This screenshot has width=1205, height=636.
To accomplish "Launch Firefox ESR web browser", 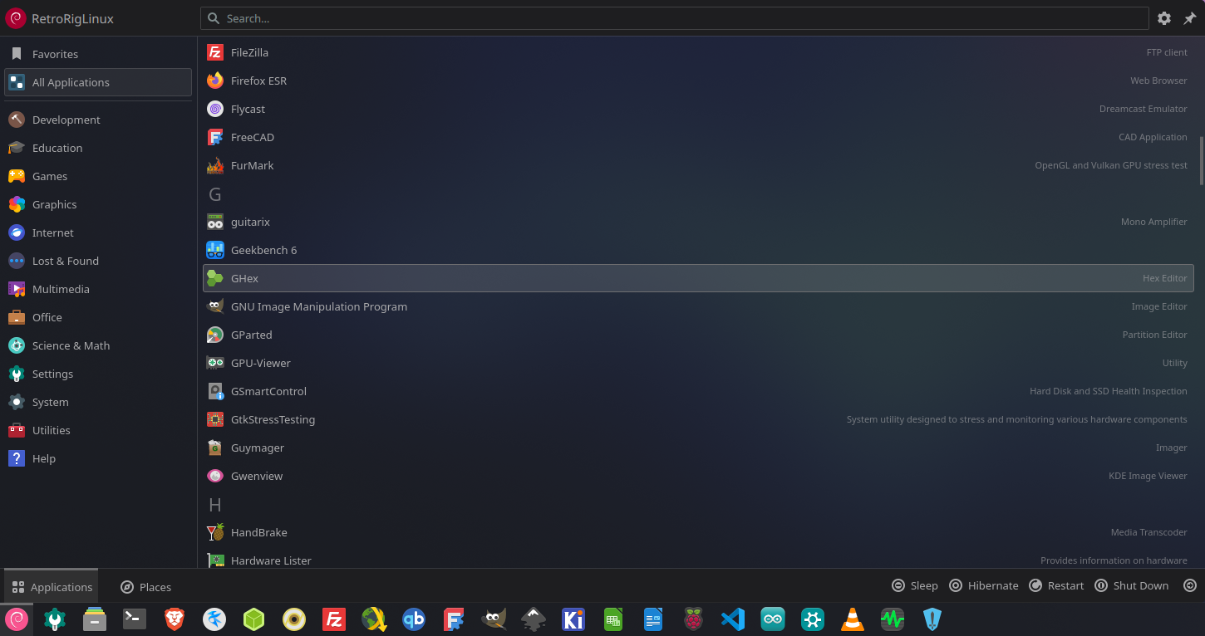I will coord(258,81).
